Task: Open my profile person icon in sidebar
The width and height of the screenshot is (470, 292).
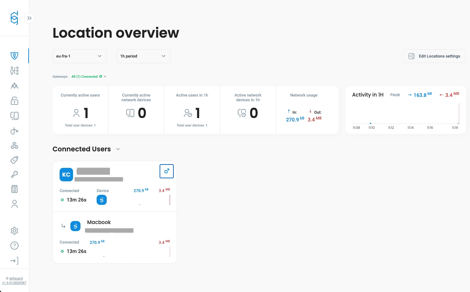Action: pos(14,204)
